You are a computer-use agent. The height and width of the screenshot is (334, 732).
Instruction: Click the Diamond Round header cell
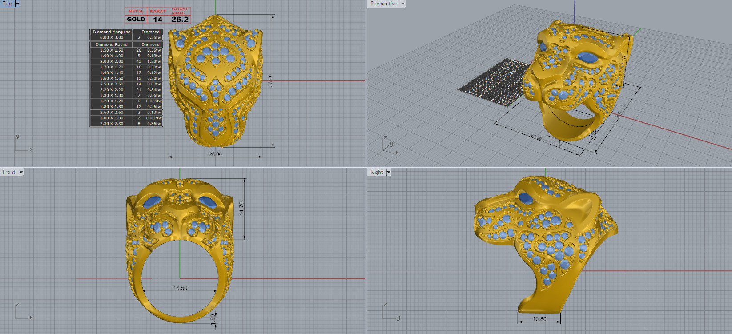pos(111,44)
